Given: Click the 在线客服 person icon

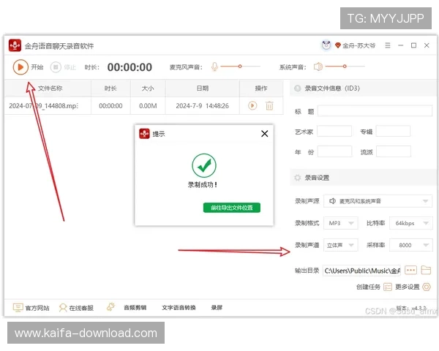Looking at the screenshot, I should pyautogui.click(x=63, y=308).
